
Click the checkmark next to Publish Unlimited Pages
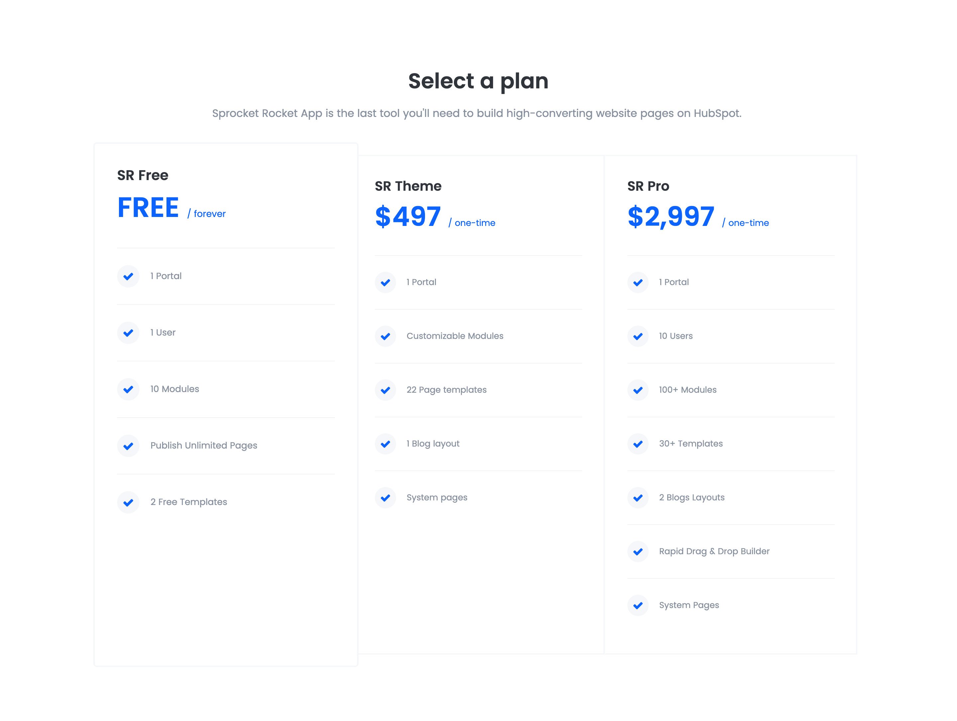(x=128, y=446)
